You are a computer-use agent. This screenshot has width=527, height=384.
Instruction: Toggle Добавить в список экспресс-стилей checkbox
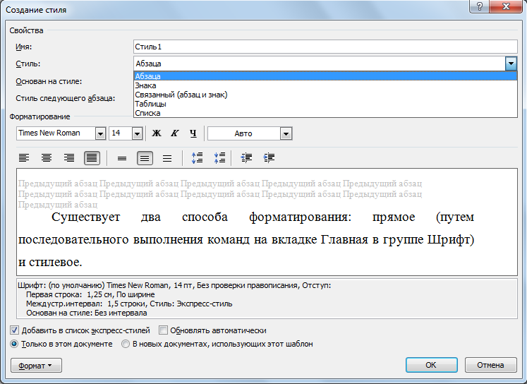pos(14,330)
